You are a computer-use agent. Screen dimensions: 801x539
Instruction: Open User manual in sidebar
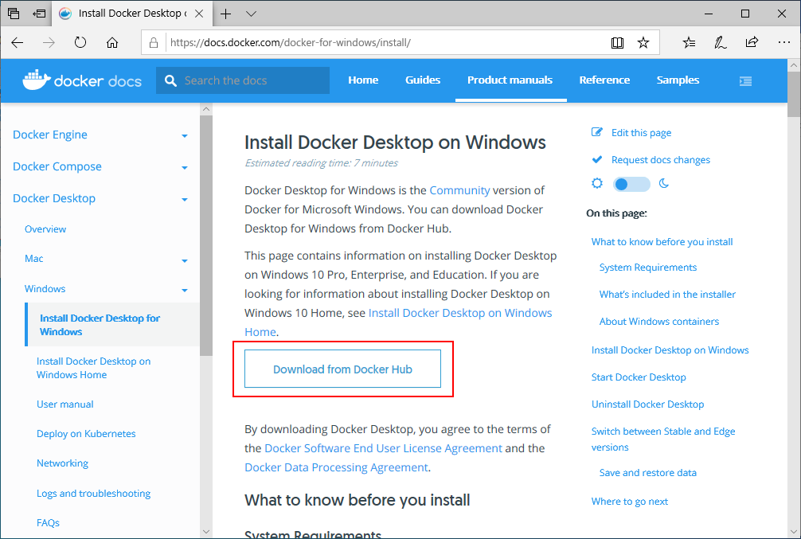point(64,404)
